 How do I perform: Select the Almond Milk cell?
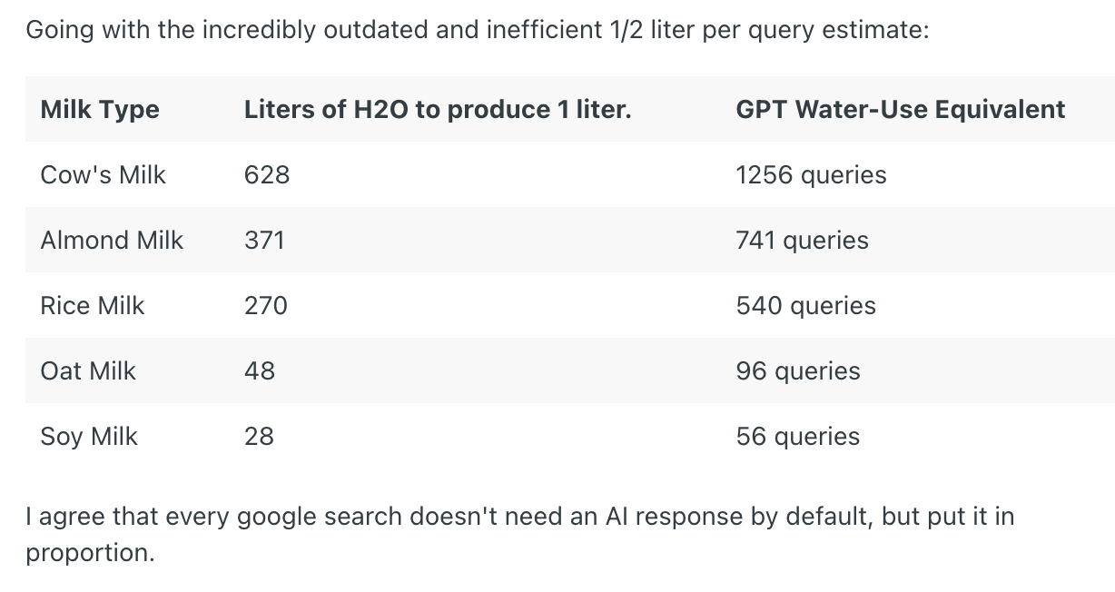(x=112, y=240)
